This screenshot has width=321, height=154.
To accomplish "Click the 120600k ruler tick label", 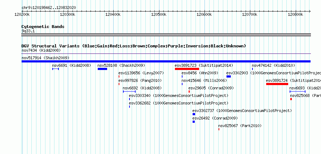I will tap(204, 14).
